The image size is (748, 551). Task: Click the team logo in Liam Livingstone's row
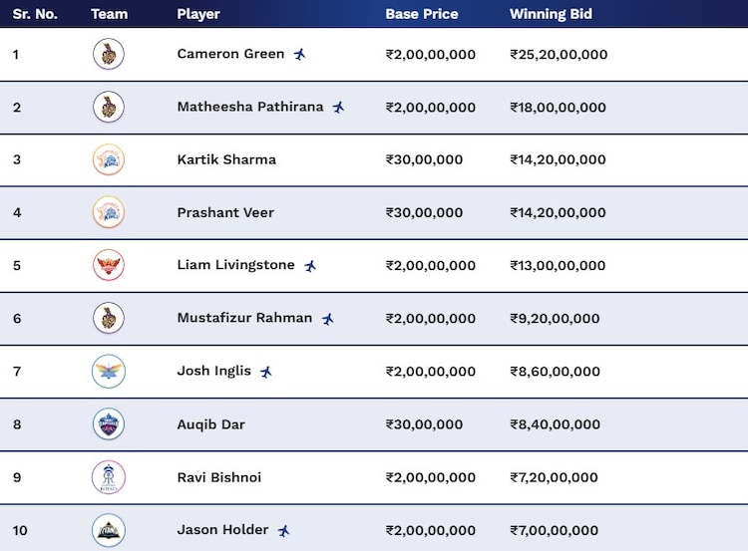pos(109,265)
